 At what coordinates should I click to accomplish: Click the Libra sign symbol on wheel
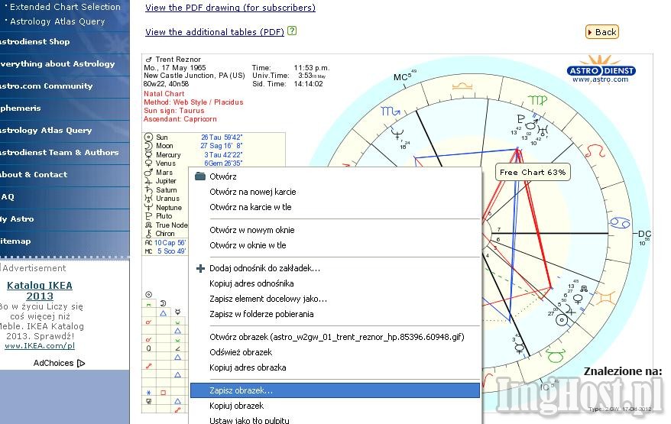click(x=462, y=87)
